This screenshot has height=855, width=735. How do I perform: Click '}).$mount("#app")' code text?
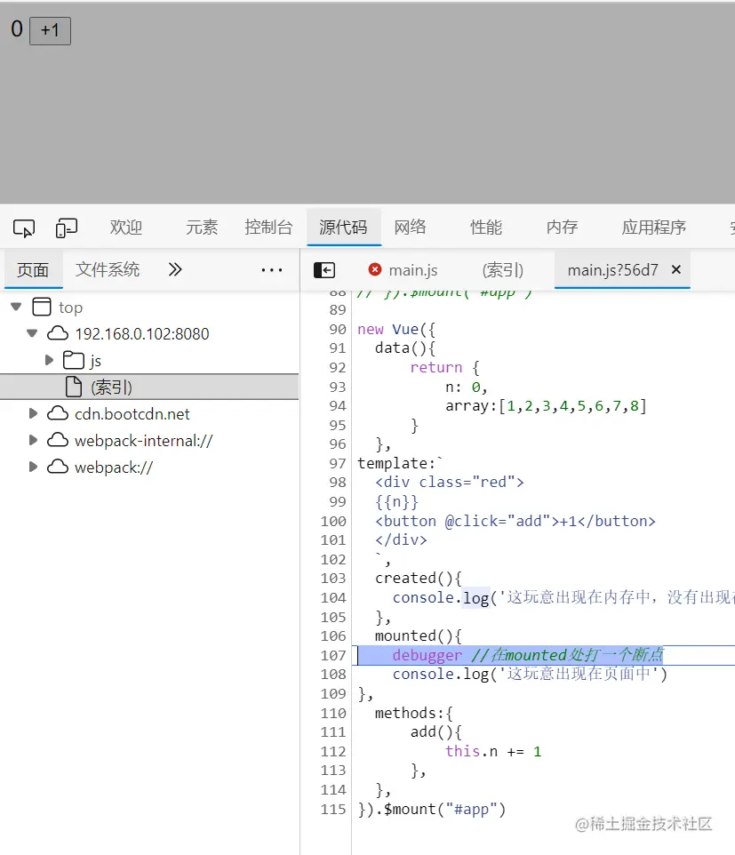[x=432, y=809]
